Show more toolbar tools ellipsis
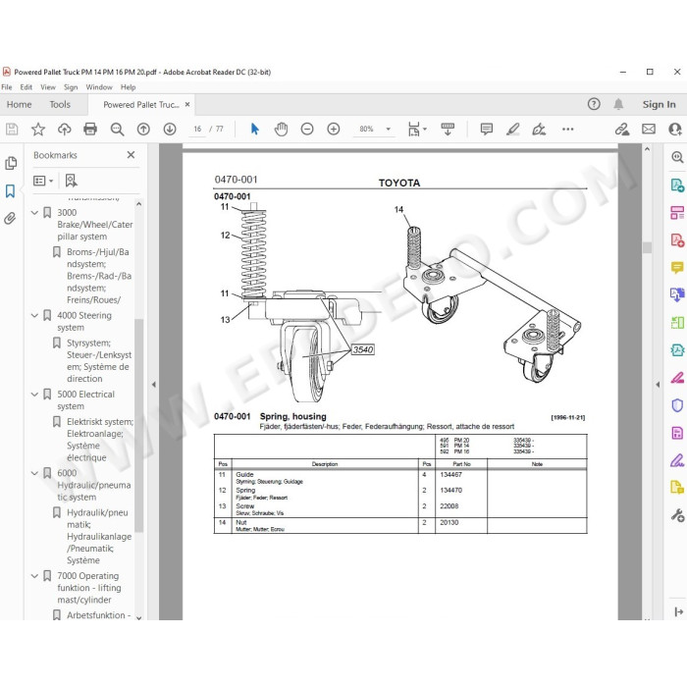687x687 pixels. click(568, 129)
